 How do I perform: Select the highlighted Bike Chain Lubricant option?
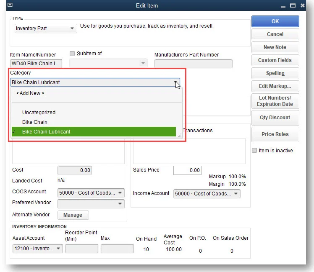[94, 132]
